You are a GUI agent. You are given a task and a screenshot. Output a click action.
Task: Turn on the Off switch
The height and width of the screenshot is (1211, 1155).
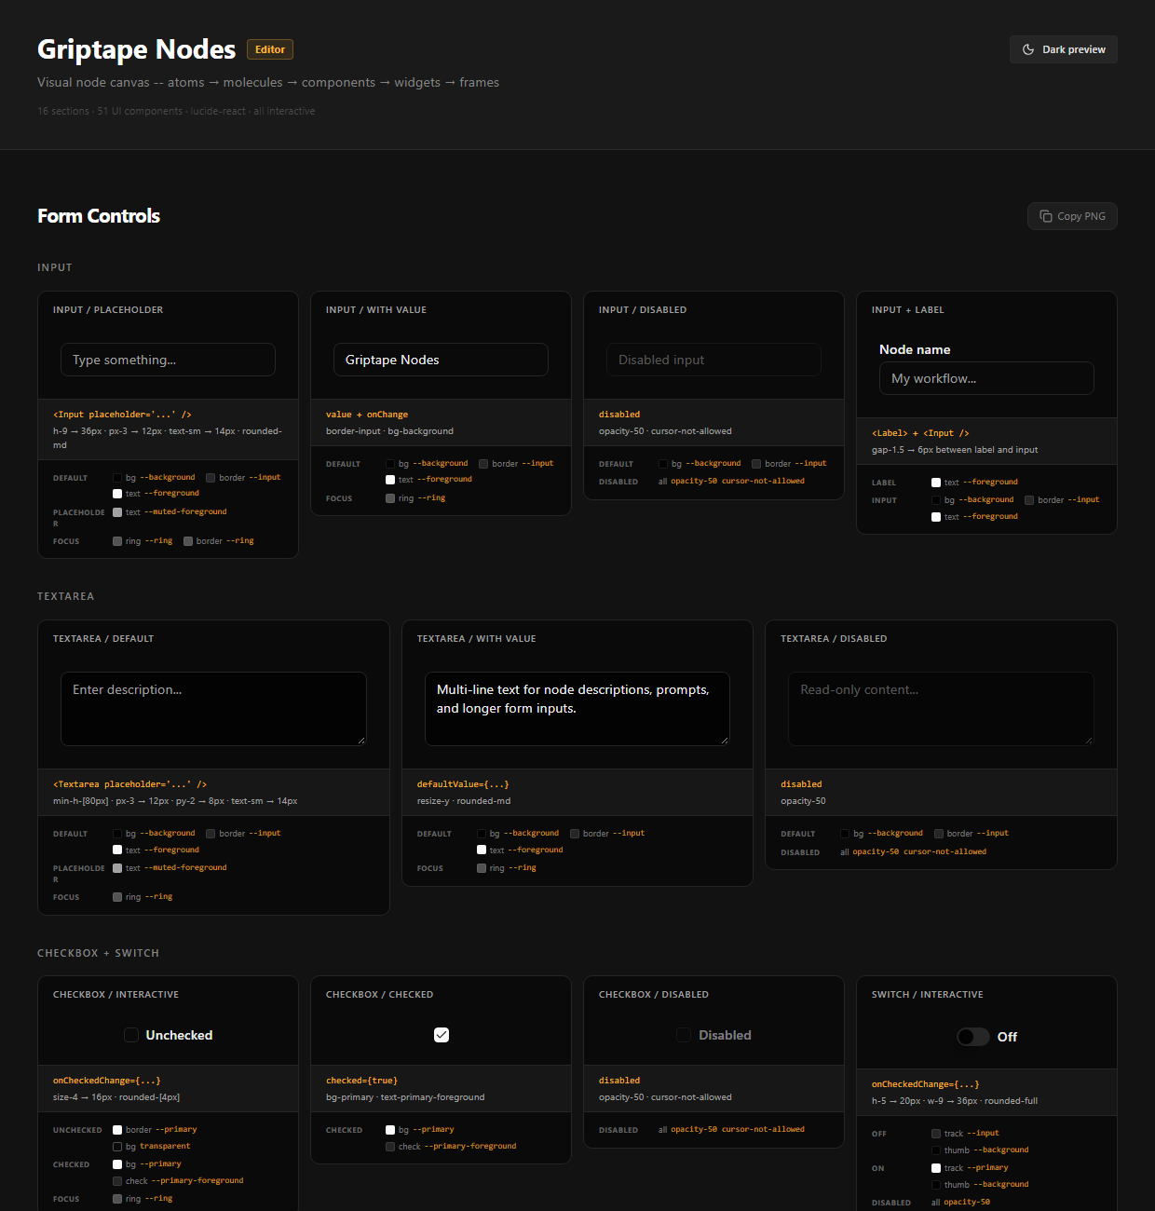(x=973, y=1037)
